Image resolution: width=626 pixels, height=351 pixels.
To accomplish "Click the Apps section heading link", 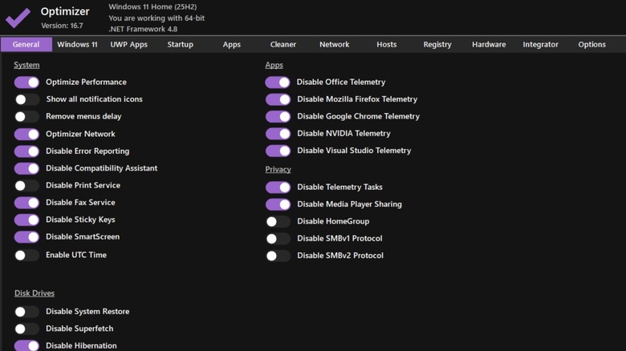I will pos(274,65).
